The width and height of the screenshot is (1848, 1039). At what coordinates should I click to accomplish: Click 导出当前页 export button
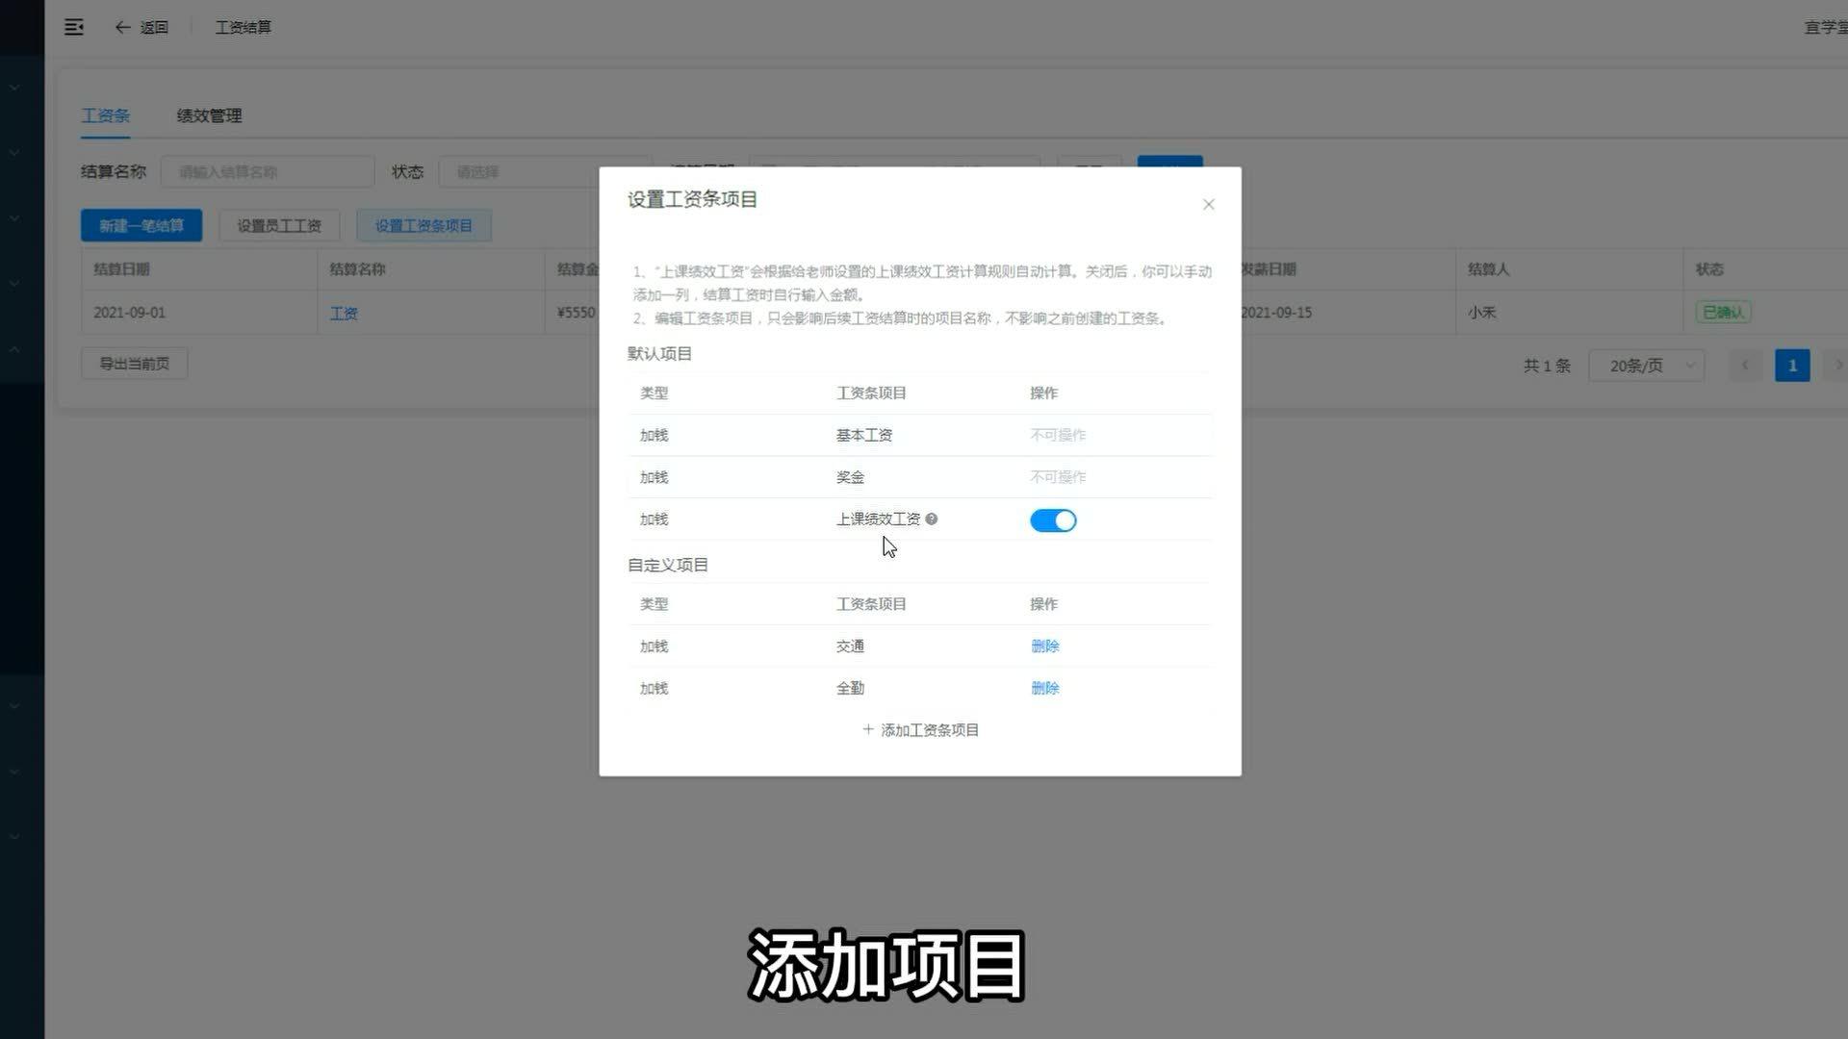(134, 364)
